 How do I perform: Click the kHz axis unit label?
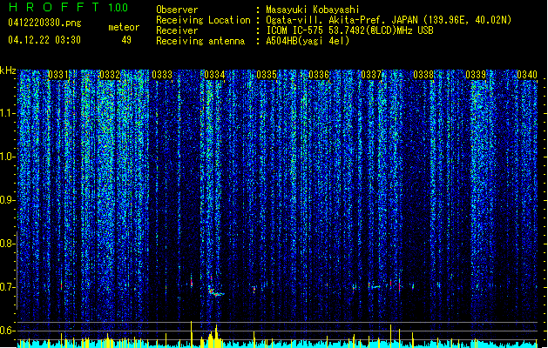pos(8,70)
